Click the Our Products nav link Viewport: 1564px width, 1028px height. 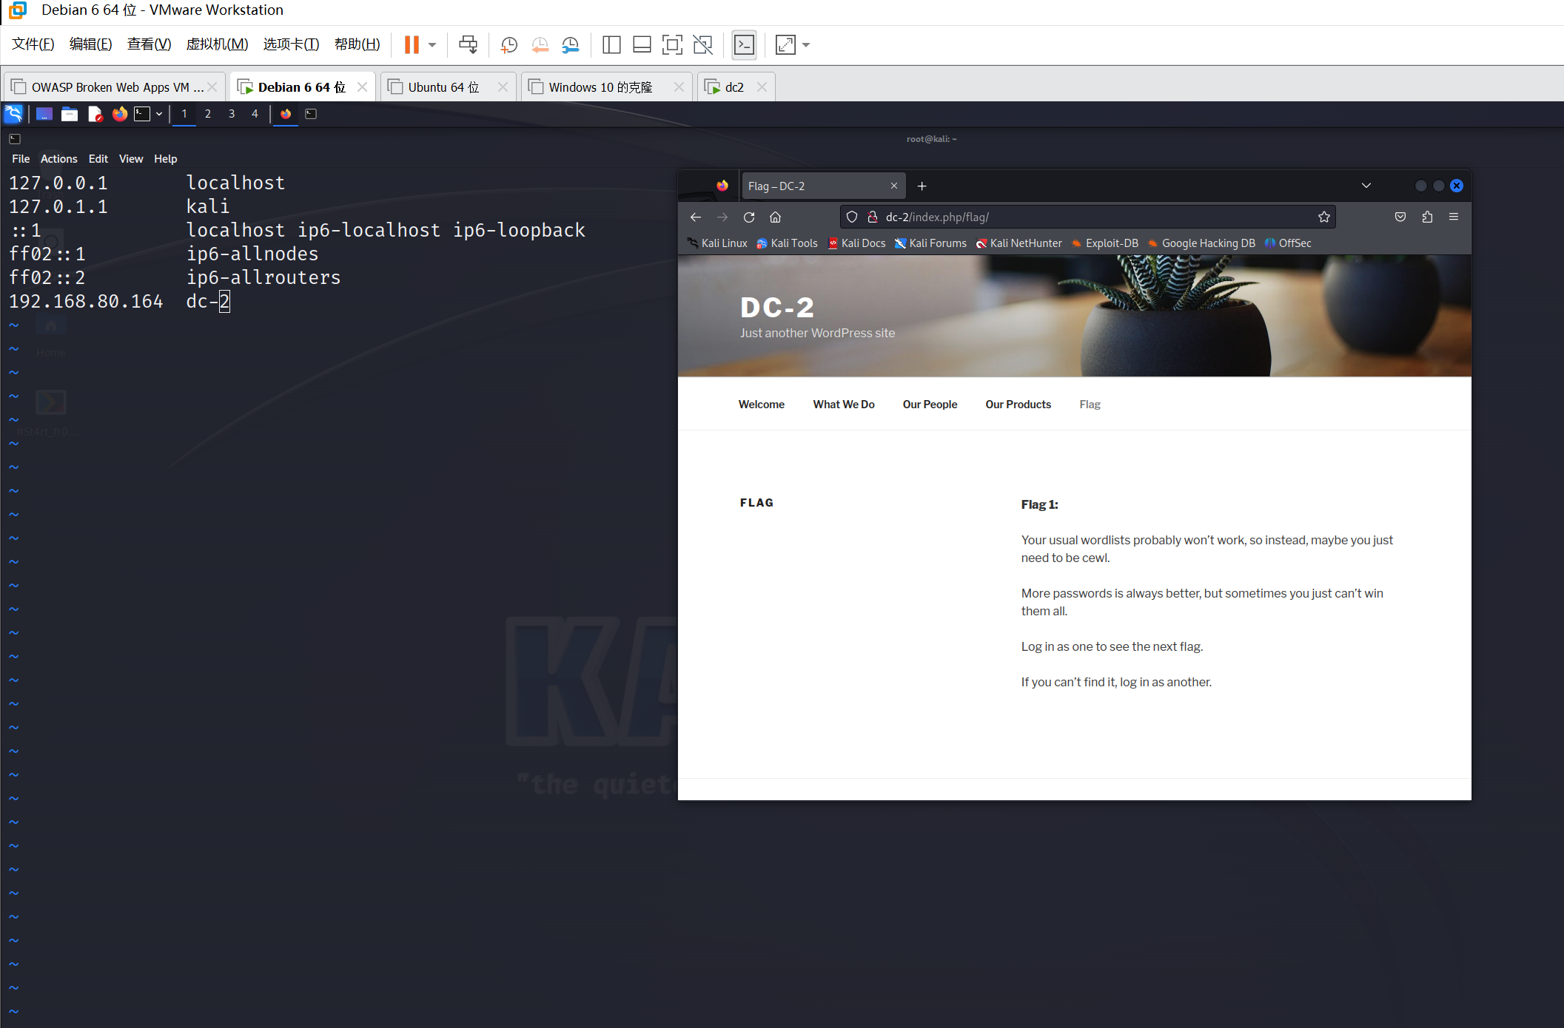[1018, 405]
